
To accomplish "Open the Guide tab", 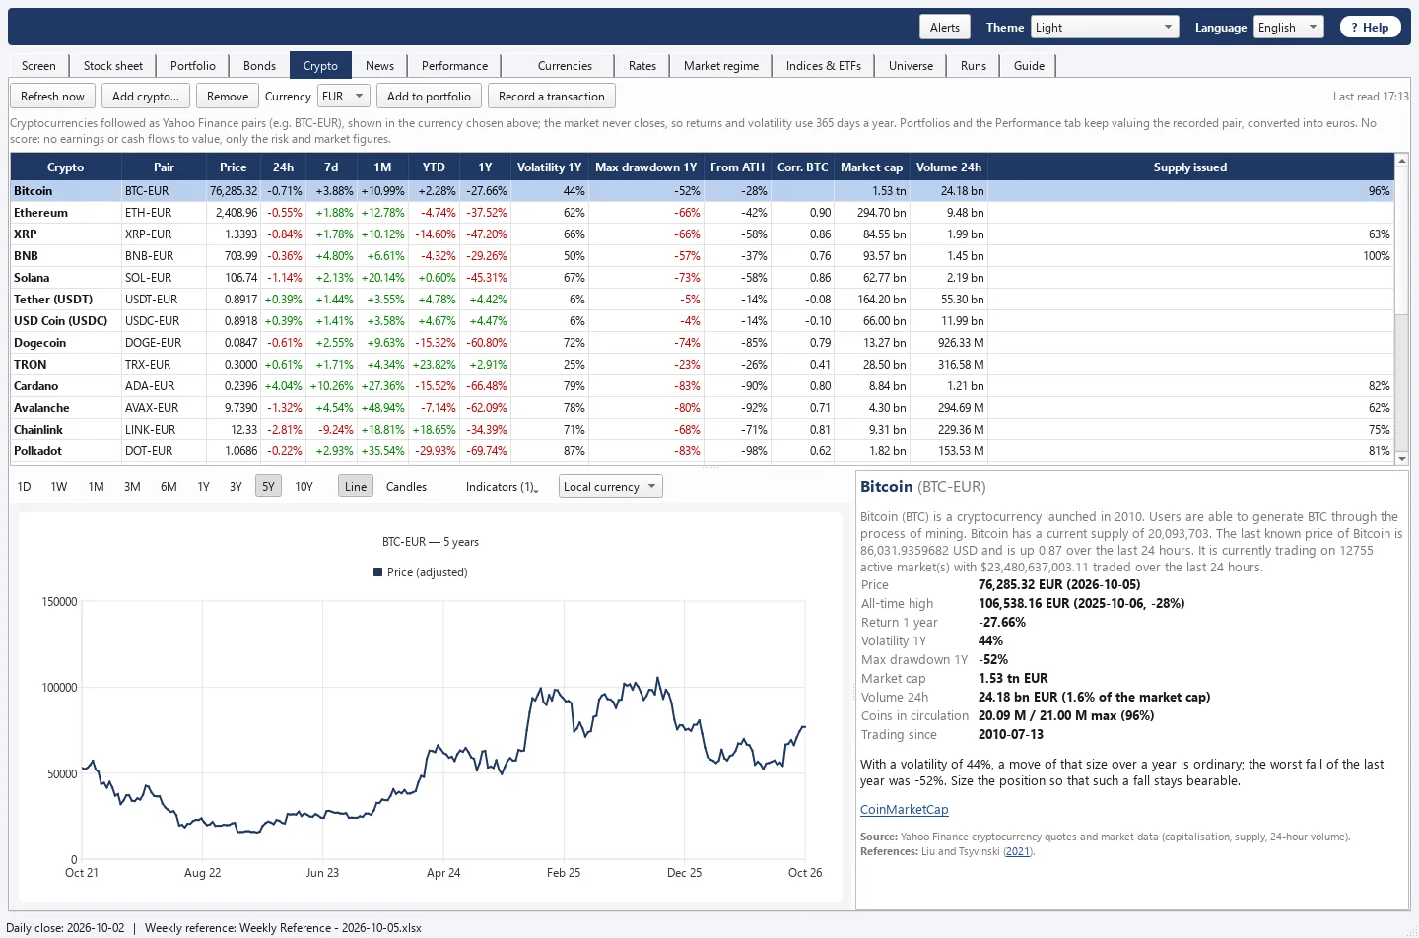I will click(x=1029, y=65).
